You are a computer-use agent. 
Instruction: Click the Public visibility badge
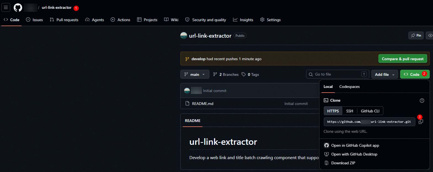240,36
